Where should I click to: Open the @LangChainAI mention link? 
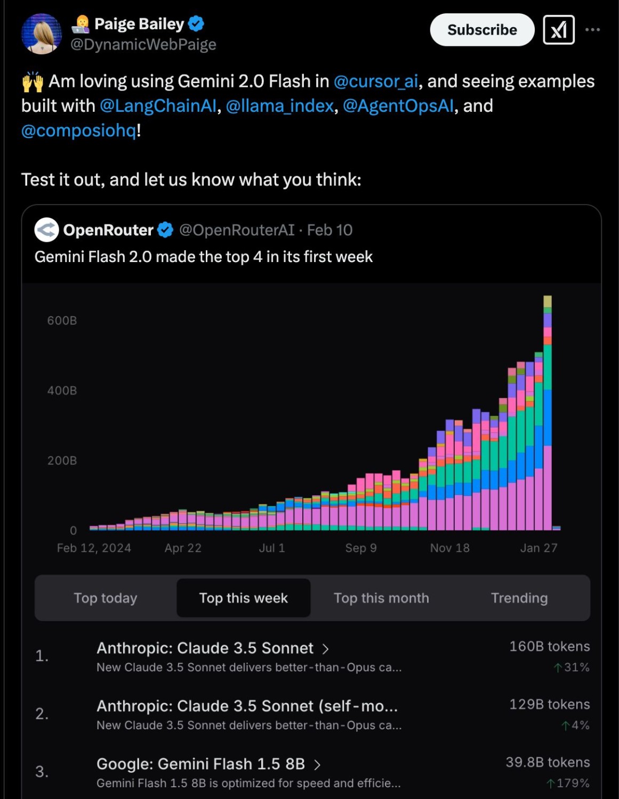[158, 106]
